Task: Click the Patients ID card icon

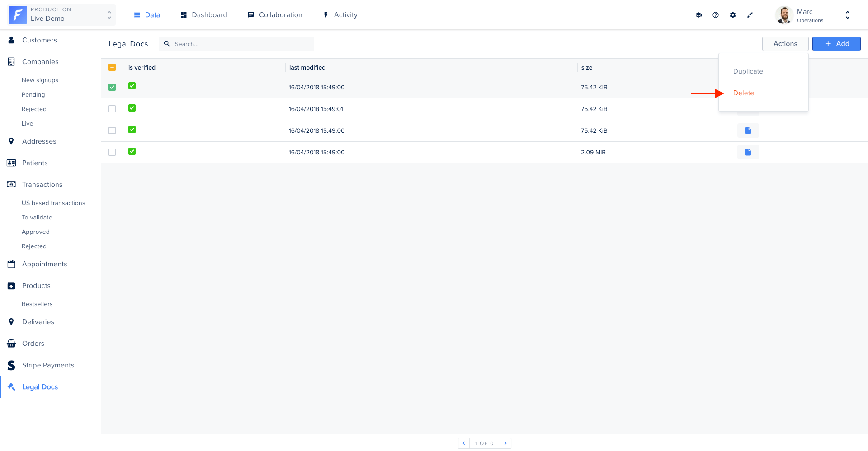Action: pyautogui.click(x=11, y=163)
